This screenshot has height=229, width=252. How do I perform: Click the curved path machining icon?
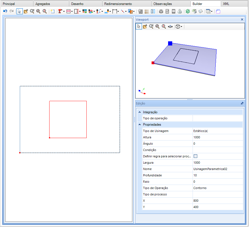click(99, 11)
